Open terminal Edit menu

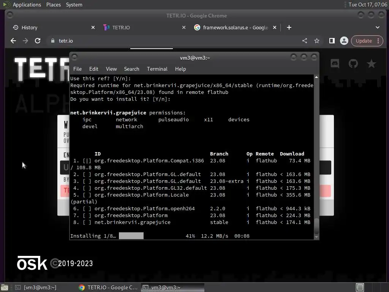[93, 69]
